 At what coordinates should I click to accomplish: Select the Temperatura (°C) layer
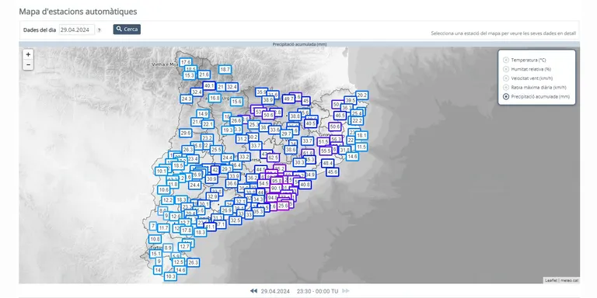(505, 60)
